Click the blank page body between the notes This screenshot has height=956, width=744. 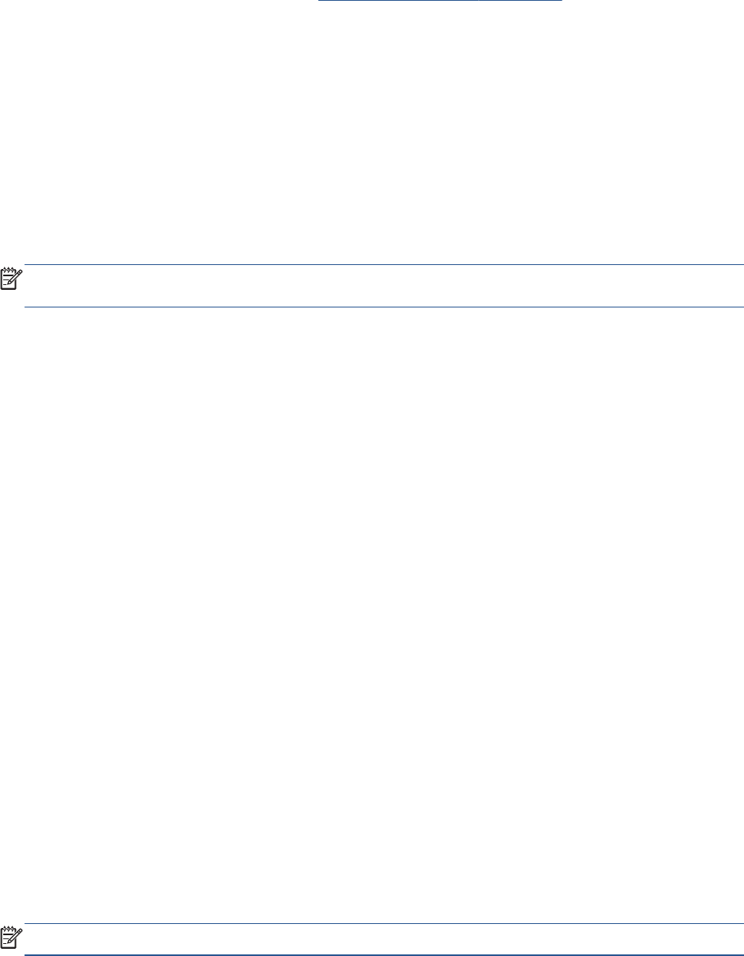coord(372,609)
